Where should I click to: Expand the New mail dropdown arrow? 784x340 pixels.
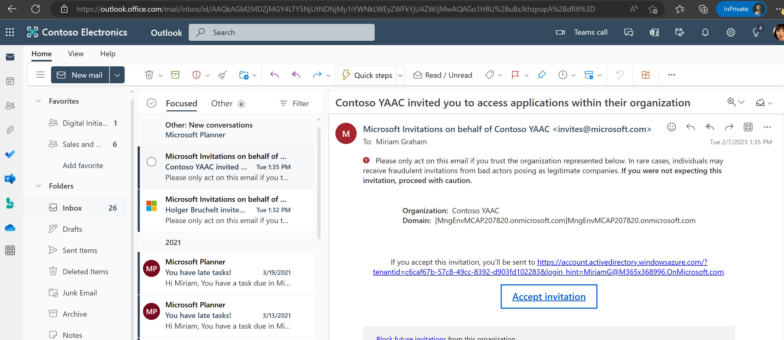tap(117, 75)
